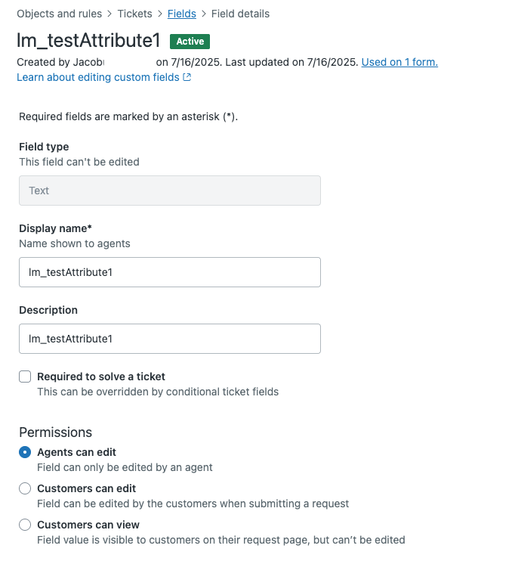Screen dimensions: 515x564
Task: Click the external link icon beside Learn link
Action: point(187,77)
